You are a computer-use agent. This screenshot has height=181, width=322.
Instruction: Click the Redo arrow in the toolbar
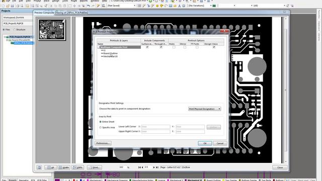[x=93, y=6]
